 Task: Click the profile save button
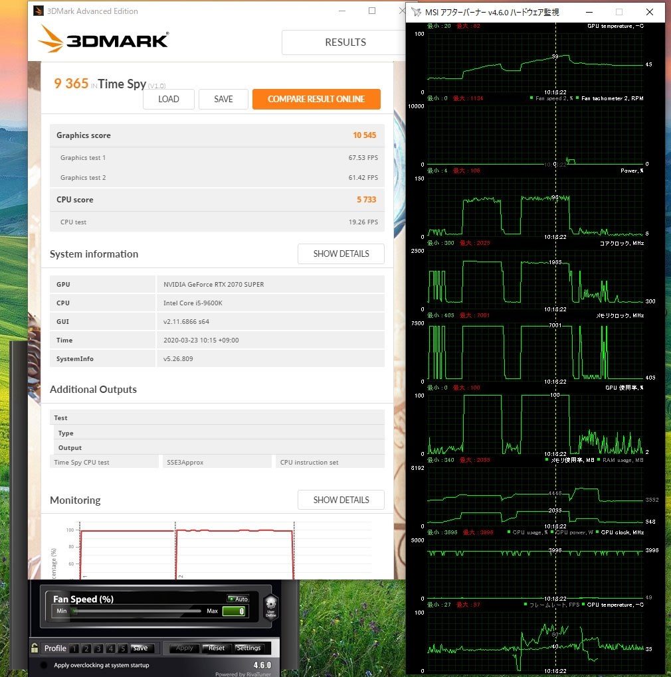tap(141, 648)
